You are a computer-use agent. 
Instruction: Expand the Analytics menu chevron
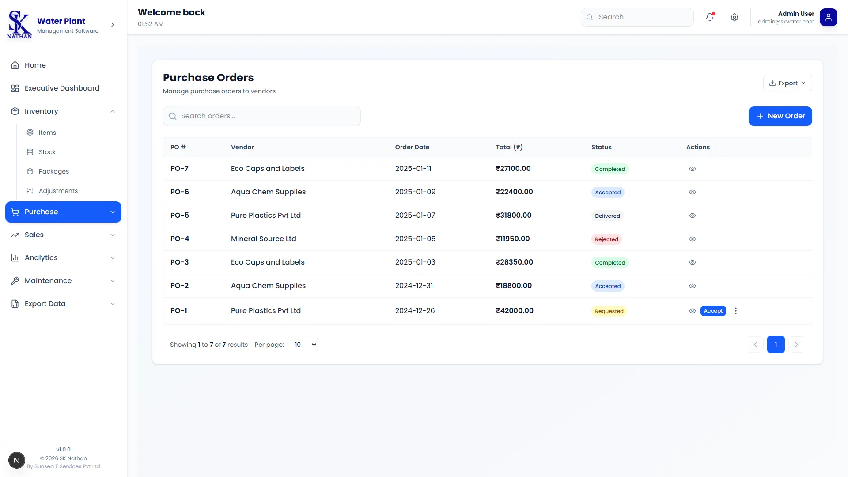[x=113, y=258]
